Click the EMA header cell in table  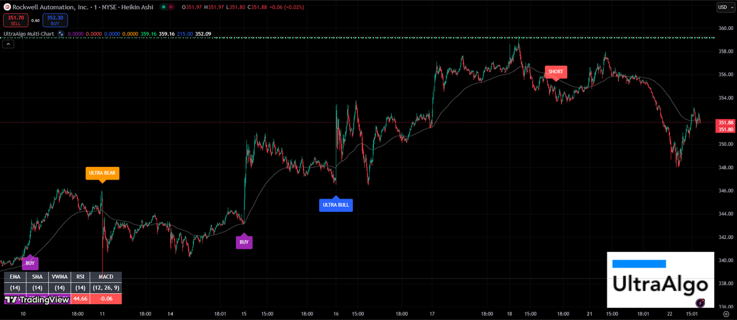pyautogui.click(x=15, y=277)
